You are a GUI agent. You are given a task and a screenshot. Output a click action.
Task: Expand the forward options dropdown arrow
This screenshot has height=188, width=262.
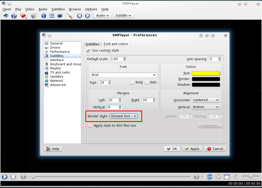tap(202, 177)
